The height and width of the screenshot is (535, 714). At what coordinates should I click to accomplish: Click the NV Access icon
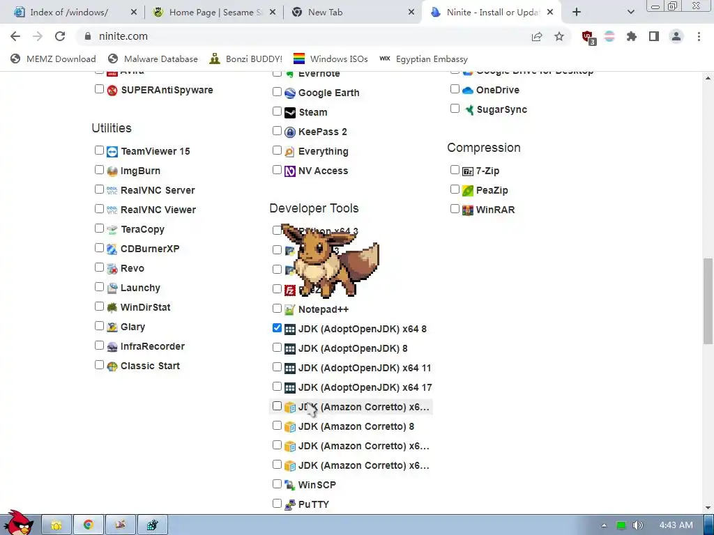point(290,171)
